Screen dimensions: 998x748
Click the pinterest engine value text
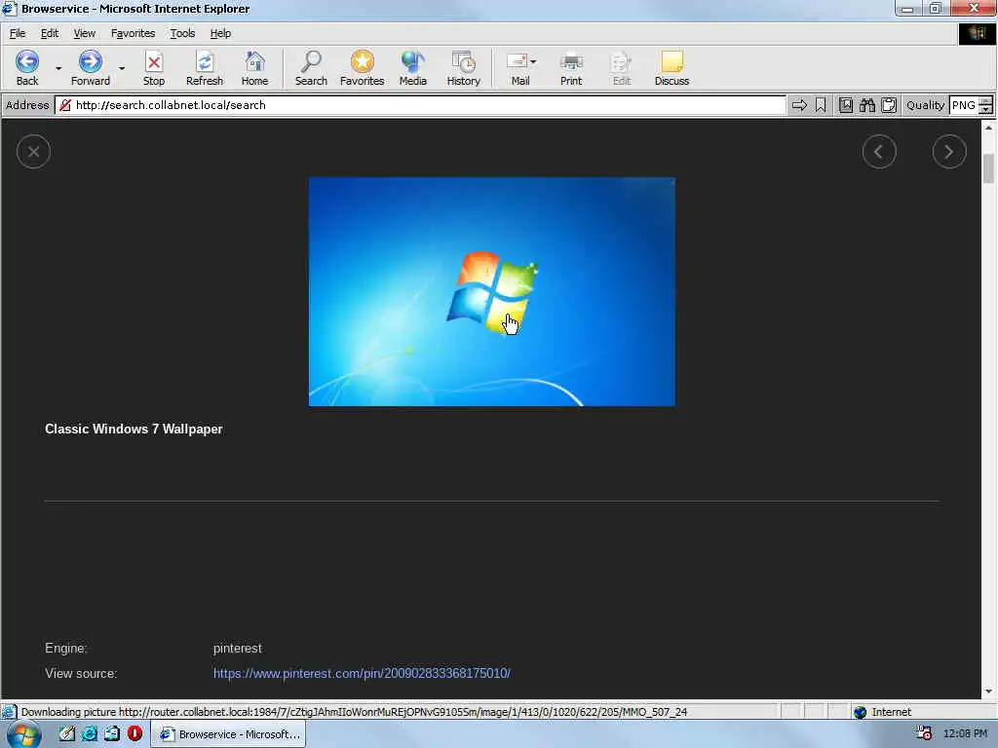click(x=238, y=648)
